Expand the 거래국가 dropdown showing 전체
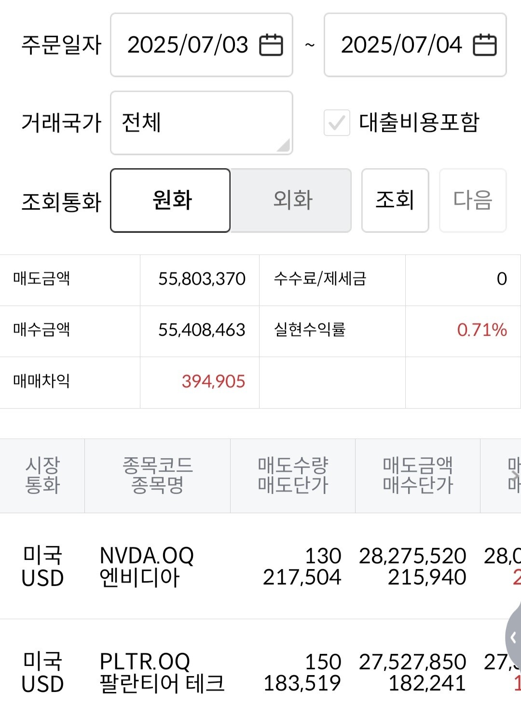The width and height of the screenshot is (521, 716). pyautogui.click(x=202, y=123)
